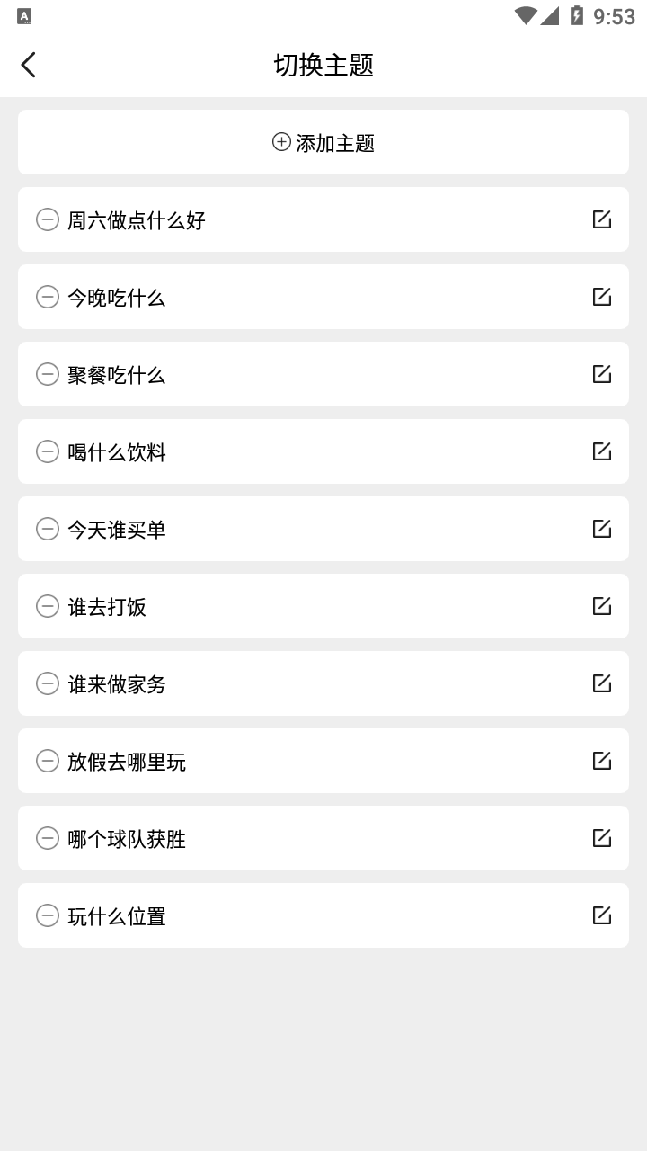Edit the 玩什么位置 theme
Image resolution: width=647 pixels, height=1151 pixels.
601,915
